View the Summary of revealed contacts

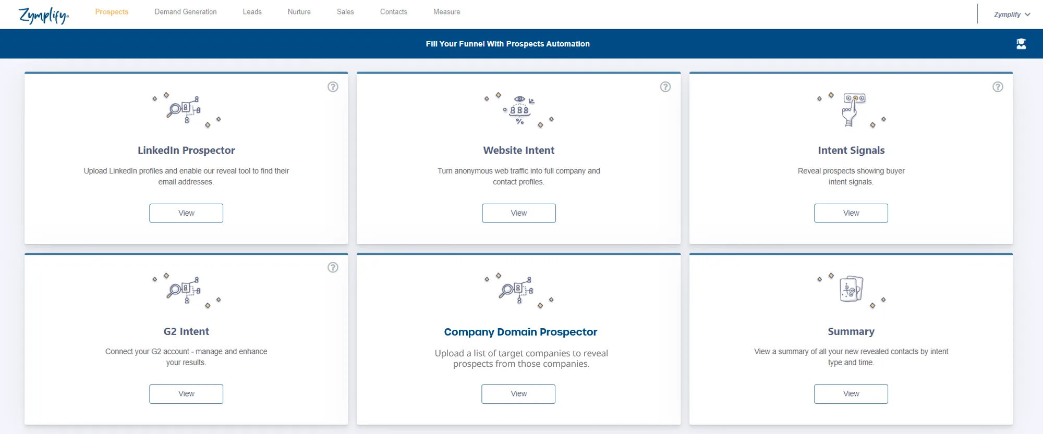(x=851, y=394)
